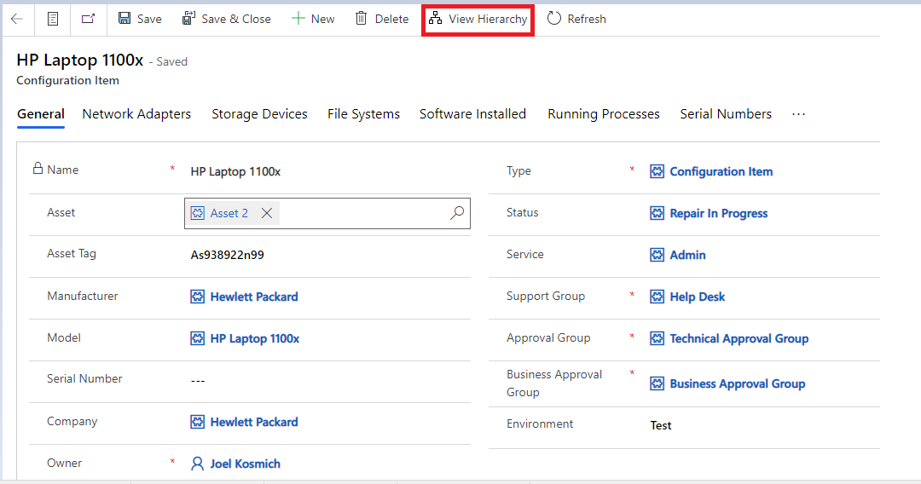The width and height of the screenshot is (921, 484).
Task: Create a New record
Action: click(313, 19)
